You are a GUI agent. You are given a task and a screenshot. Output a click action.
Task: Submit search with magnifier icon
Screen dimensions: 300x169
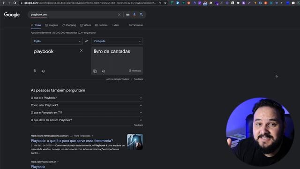point(141,15)
